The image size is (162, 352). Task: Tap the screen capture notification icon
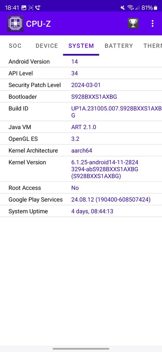tap(31, 8)
